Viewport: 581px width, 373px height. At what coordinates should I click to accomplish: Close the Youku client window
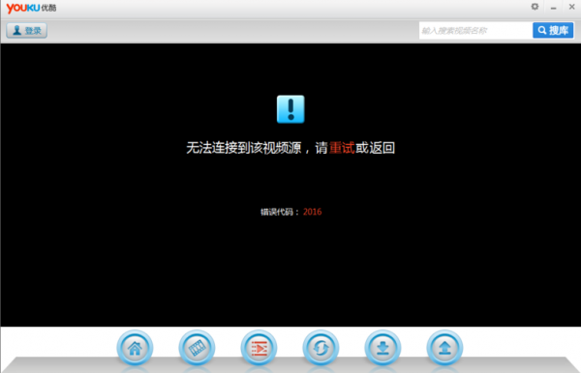[571, 7]
